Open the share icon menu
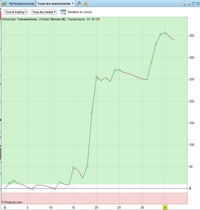The width and height of the screenshot is (200, 210). point(182,3)
